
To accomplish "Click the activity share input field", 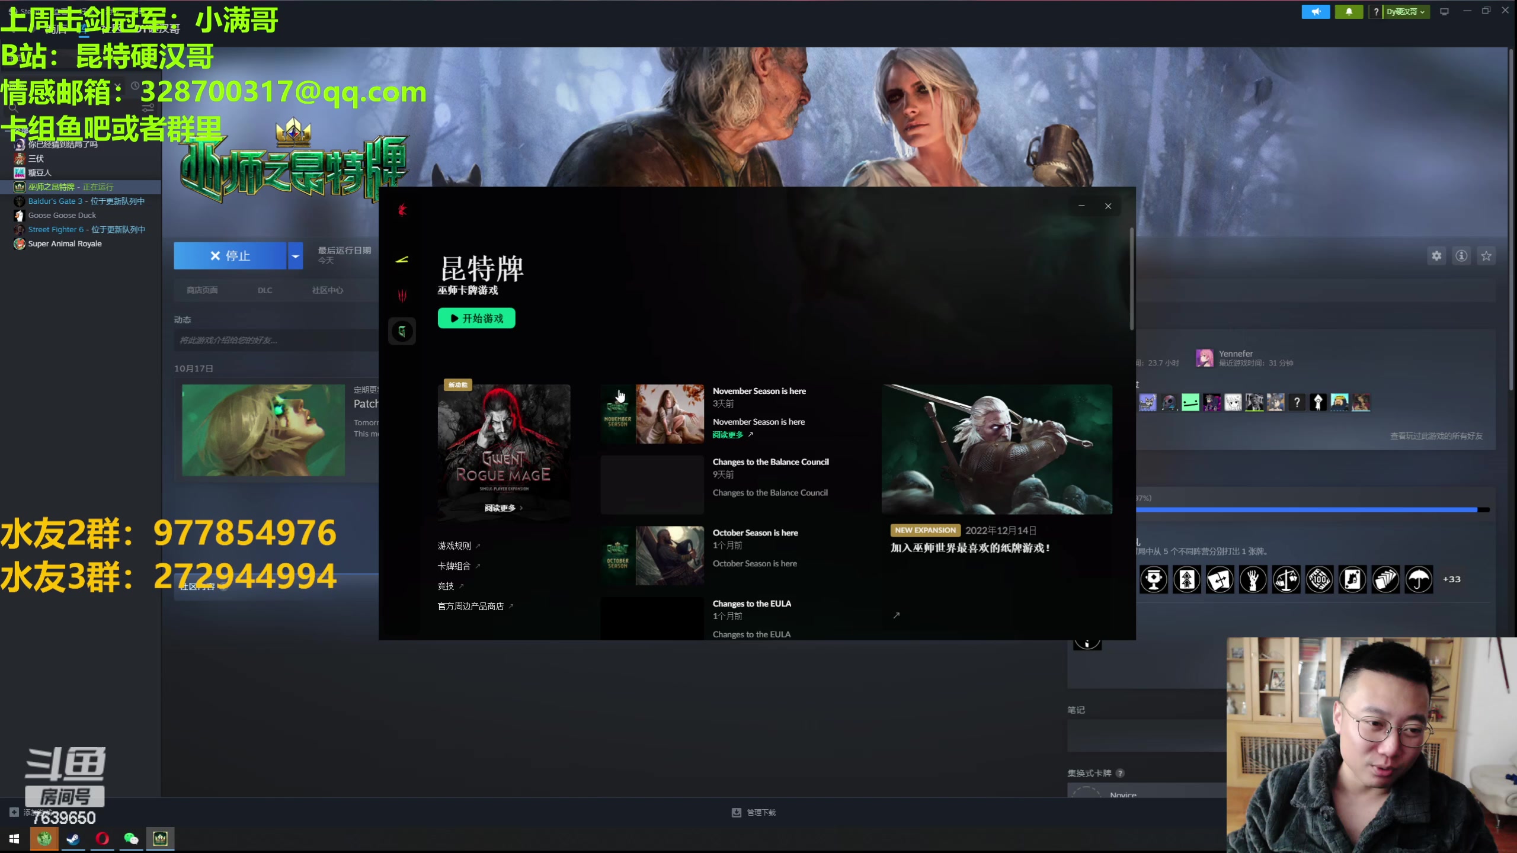I will tap(277, 340).
